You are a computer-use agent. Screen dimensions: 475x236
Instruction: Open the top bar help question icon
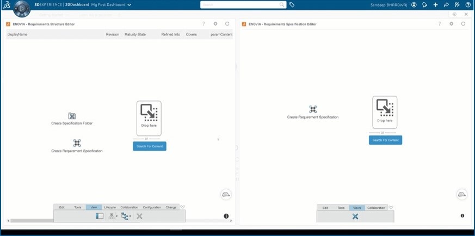pyautogui.click(x=468, y=5)
